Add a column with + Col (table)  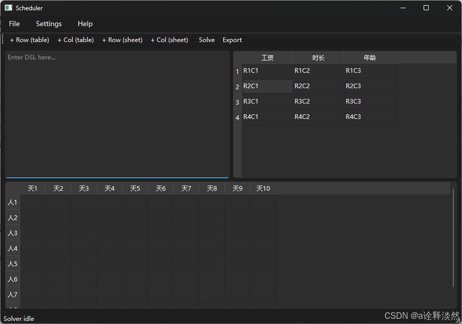(76, 40)
